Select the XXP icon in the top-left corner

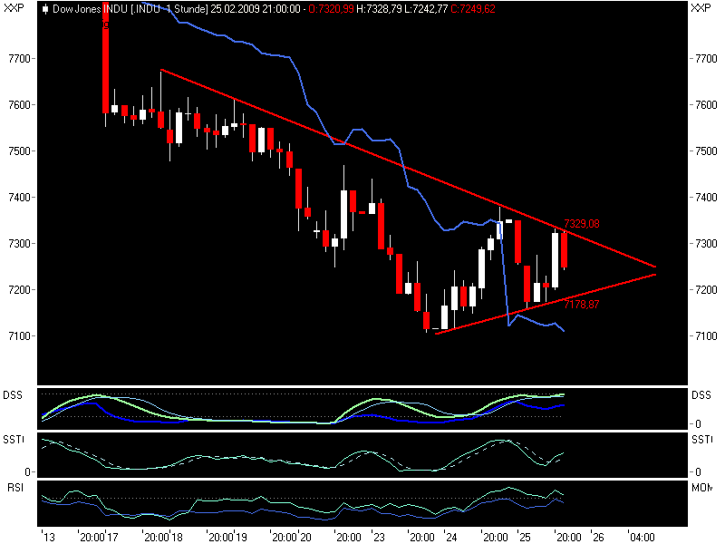tap(13, 7)
